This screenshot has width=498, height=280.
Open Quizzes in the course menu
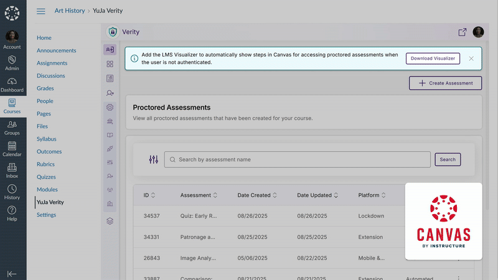tap(46, 177)
